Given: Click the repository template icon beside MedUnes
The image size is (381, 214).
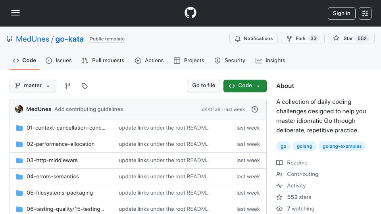Looking at the screenshot, I should (x=10, y=39).
